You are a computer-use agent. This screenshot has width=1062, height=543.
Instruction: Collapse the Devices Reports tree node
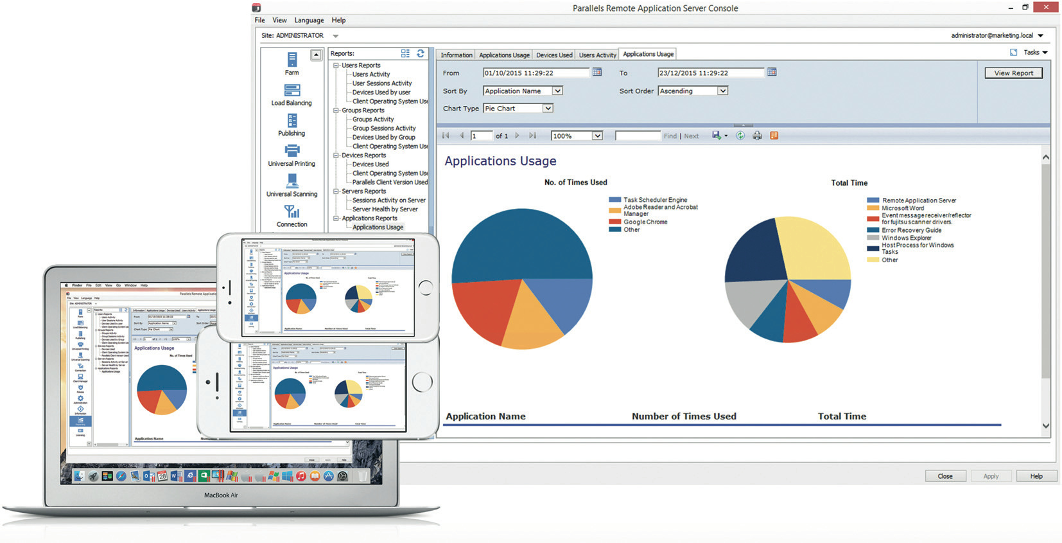tap(336, 155)
